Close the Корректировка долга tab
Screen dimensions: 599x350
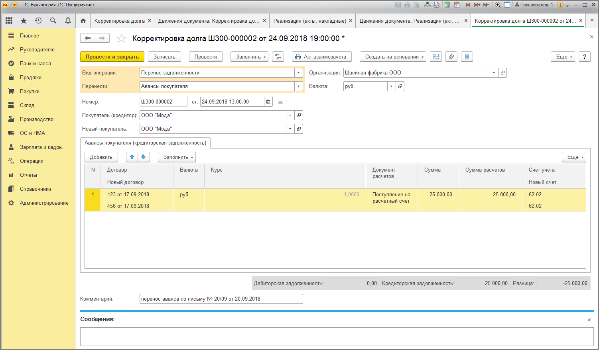[x=149, y=21]
